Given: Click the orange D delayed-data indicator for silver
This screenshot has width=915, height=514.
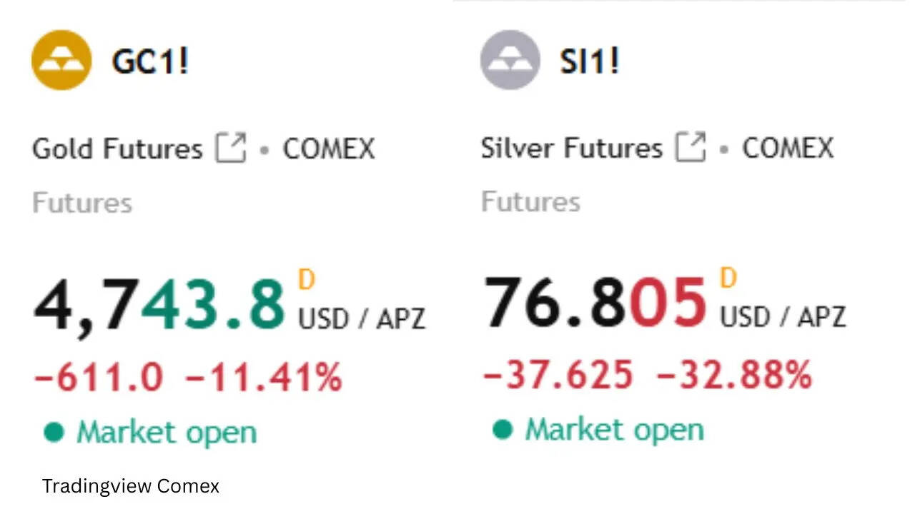Looking at the screenshot, I should tap(728, 278).
